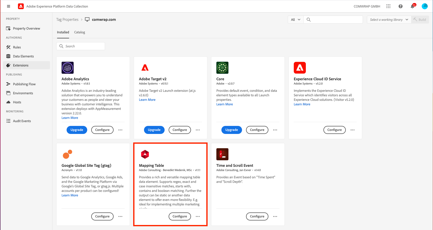This screenshot has width=433, height=230.
Task: Open Publishing Flow in sidebar
Action: [26, 84]
